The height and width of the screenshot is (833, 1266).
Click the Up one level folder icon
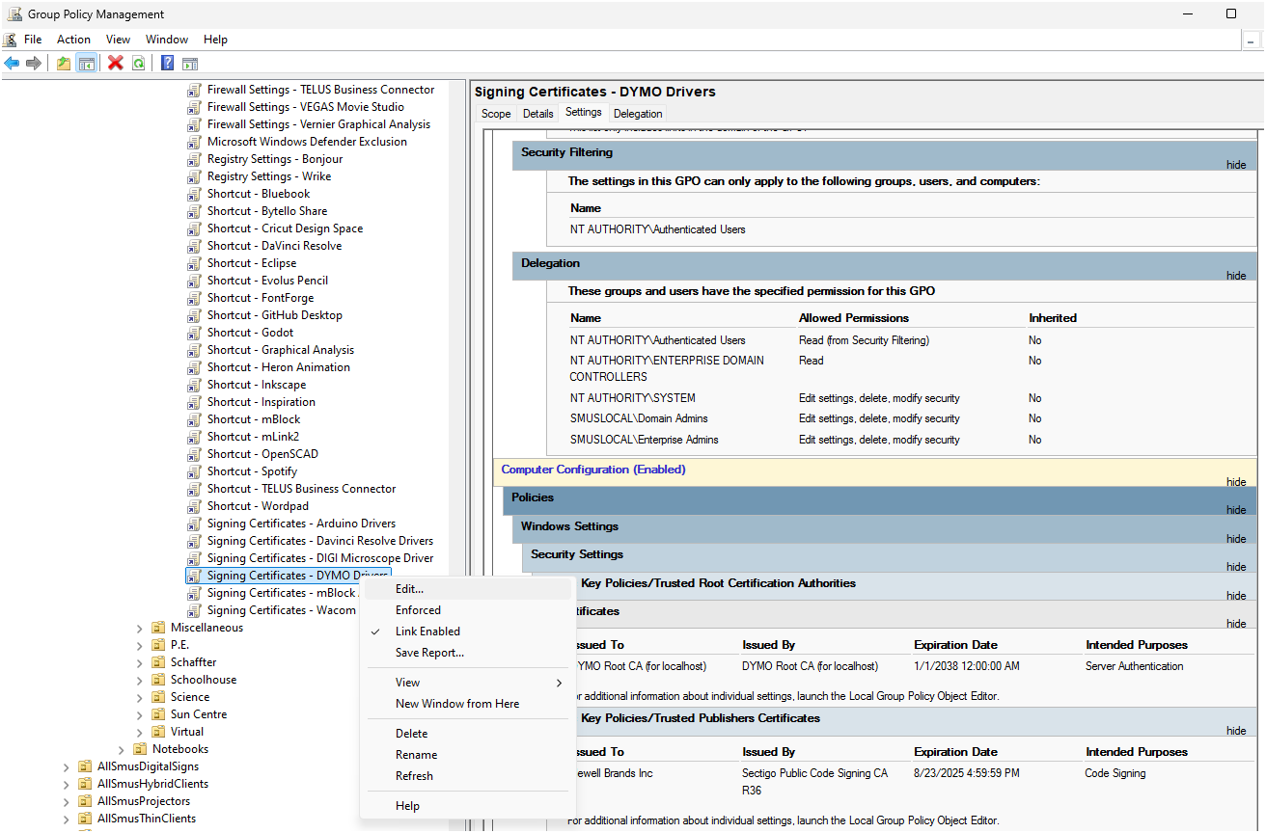pyautogui.click(x=64, y=64)
